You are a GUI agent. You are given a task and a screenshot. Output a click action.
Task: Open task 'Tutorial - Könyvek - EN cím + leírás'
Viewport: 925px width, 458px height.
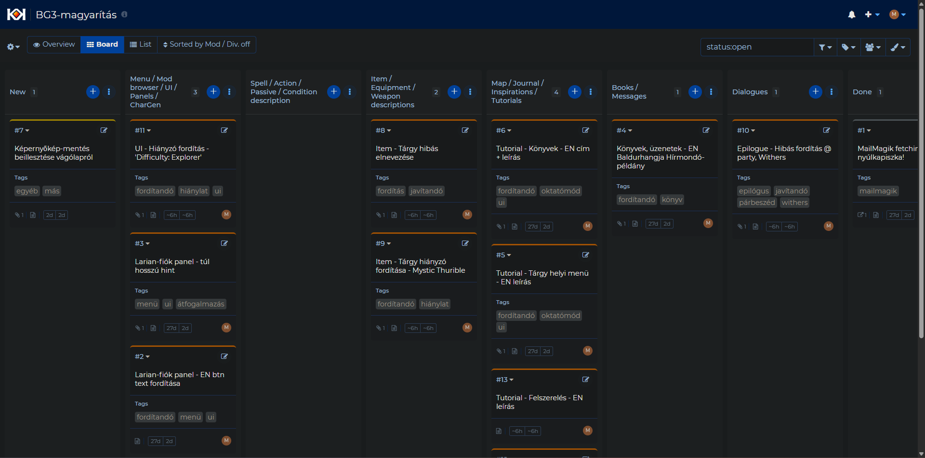point(543,153)
